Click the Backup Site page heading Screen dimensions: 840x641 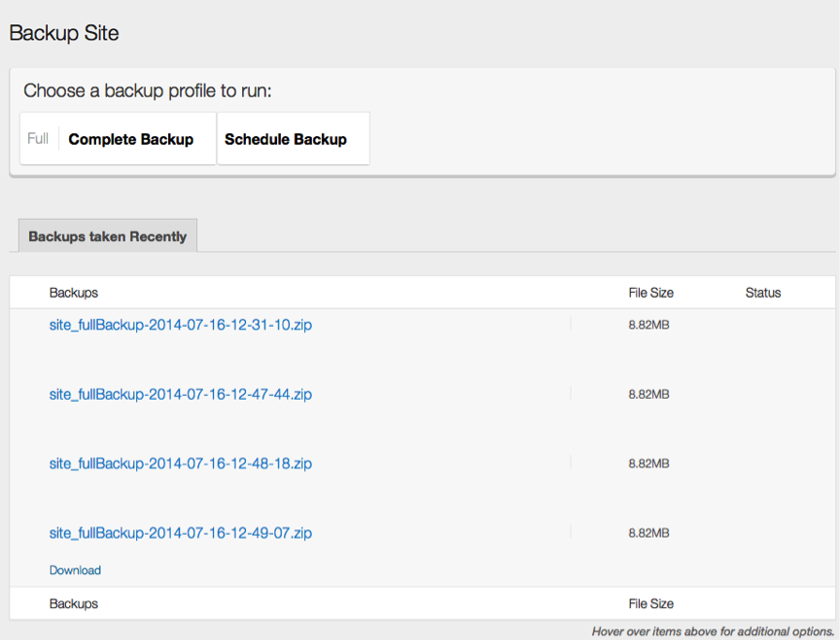tap(64, 32)
